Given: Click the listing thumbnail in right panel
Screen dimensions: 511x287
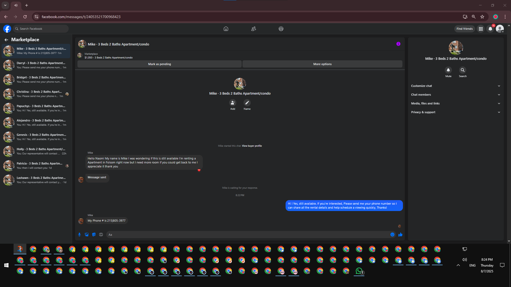Looking at the screenshot, I should coord(456,48).
